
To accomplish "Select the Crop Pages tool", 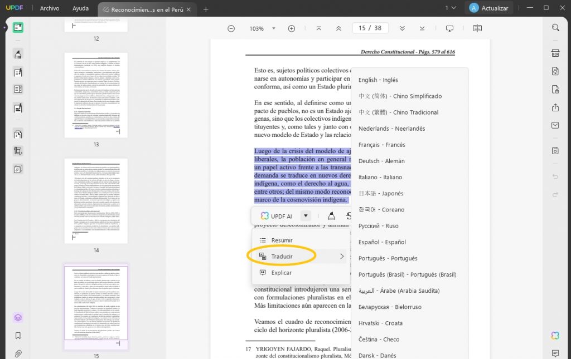I will 17,150.
